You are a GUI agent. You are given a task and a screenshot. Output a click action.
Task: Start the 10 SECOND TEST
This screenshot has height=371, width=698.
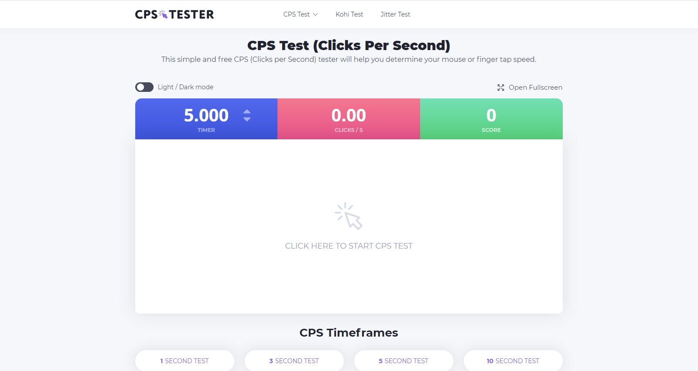click(x=513, y=361)
